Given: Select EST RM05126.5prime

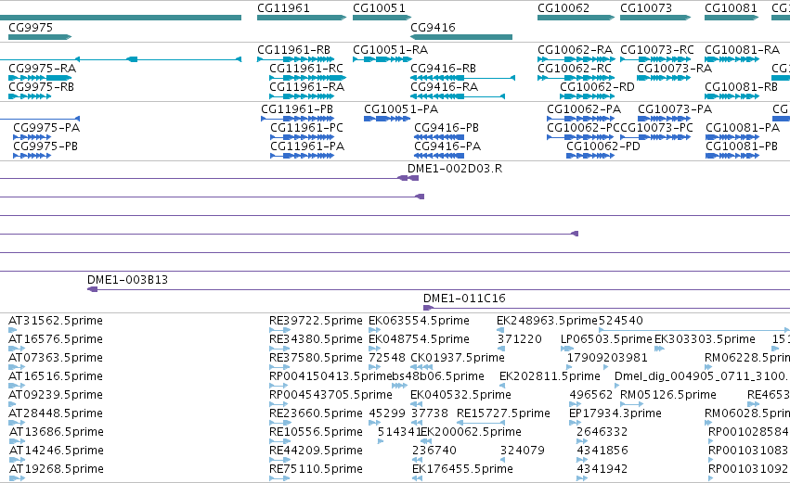Looking at the screenshot, I should [631, 404].
